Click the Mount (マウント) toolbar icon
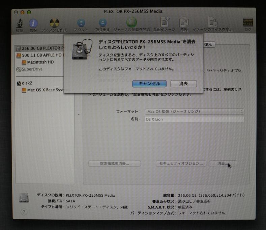Image resolution: width=266 pixels, height=230 pixels. pos(81,23)
